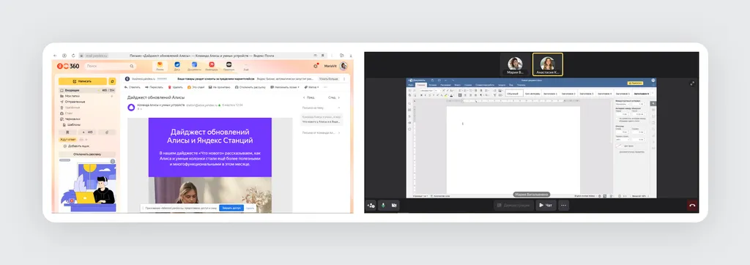Click the Удалить delete action

tap(176, 88)
